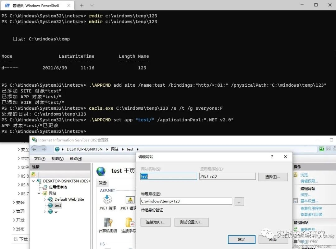Expand the IIS 7 item in background window
The width and height of the screenshot is (336, 249).
click(18, 194)
